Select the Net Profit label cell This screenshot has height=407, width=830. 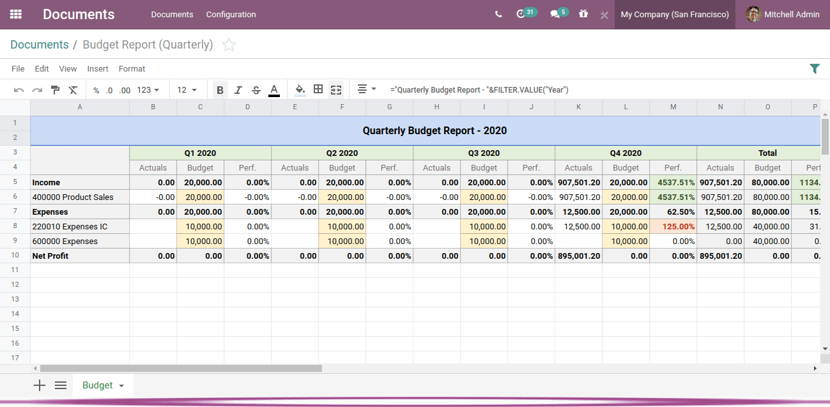pos(80,256)
